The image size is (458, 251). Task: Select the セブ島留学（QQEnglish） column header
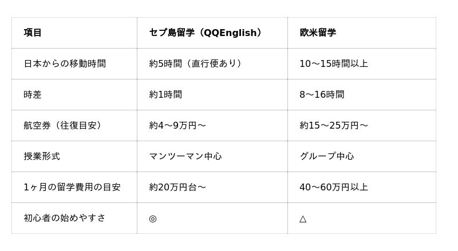207,33
